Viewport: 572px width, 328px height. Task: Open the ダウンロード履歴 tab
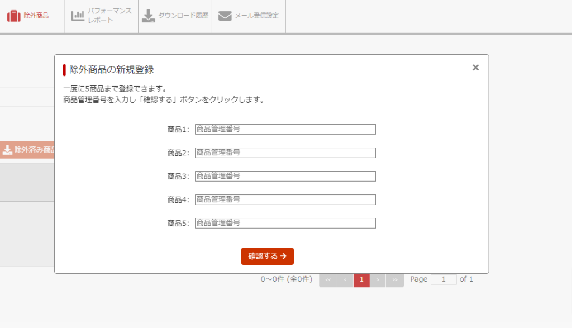(183, 16)
